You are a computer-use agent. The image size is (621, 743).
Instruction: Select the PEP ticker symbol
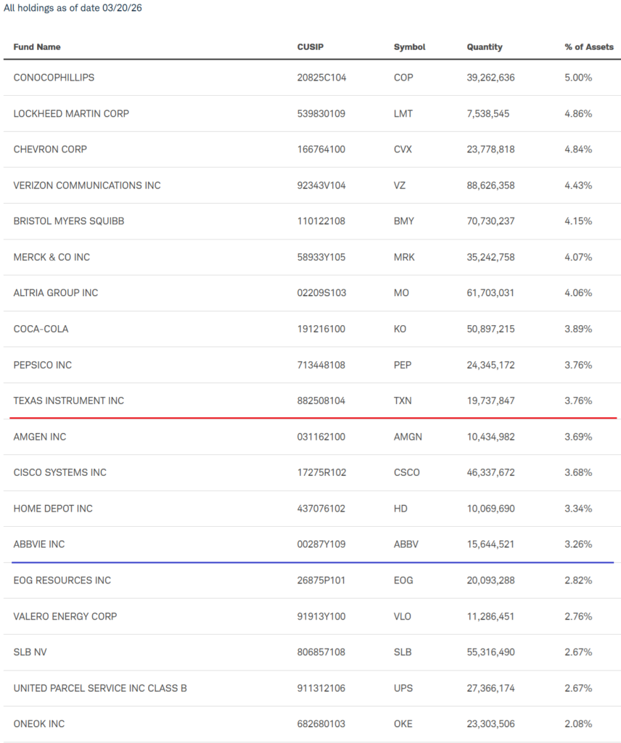[402, 365]
